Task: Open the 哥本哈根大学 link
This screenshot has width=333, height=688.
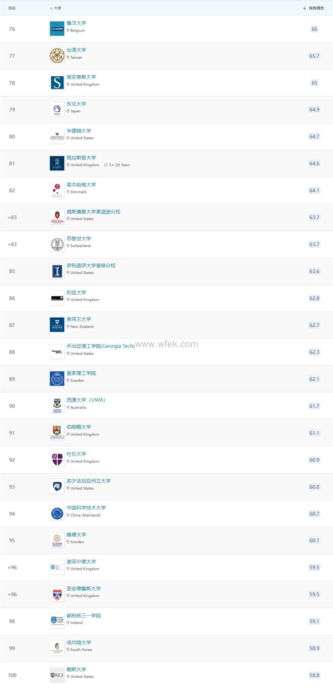Action: pyautogui.click(x=81, y=185)
